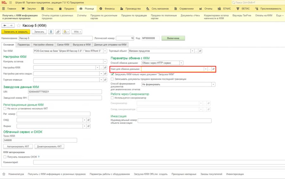Open Узел для обмена данными linked icon
Image resolution: width=285 pixels, height=179 pixels.
pyautogui.click(x=213, y=69)
